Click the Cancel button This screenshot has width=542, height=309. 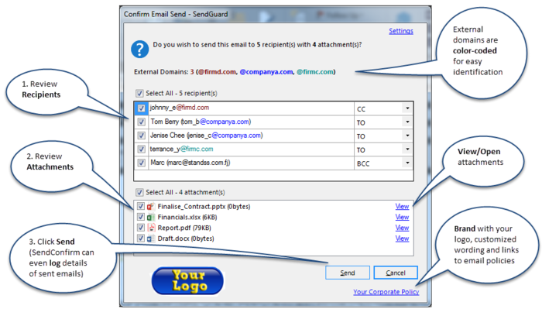396,273
